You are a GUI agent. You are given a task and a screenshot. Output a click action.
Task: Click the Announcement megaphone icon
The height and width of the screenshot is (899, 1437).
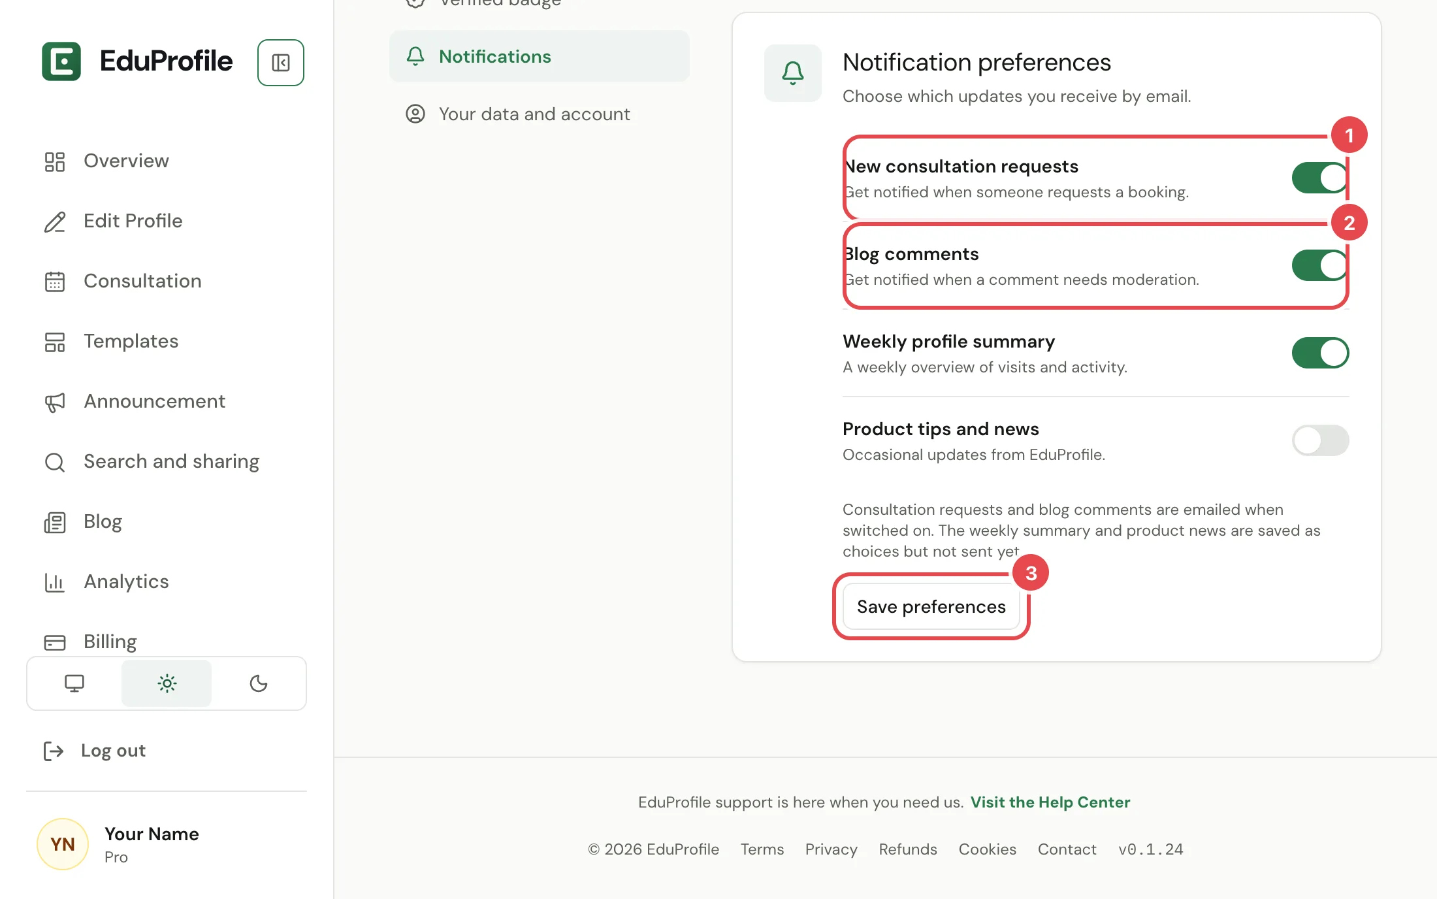click(55, 402)
